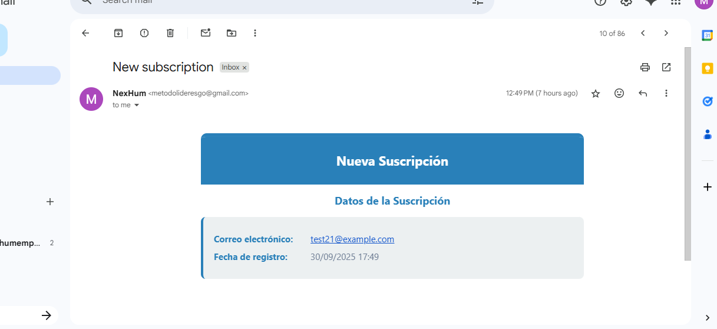Open email in a new window
The width and height of the screenshot is (717, 329).
(x=666, y=67)
